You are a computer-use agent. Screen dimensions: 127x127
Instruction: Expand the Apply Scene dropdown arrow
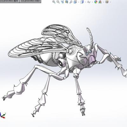(x=104, y=2)
